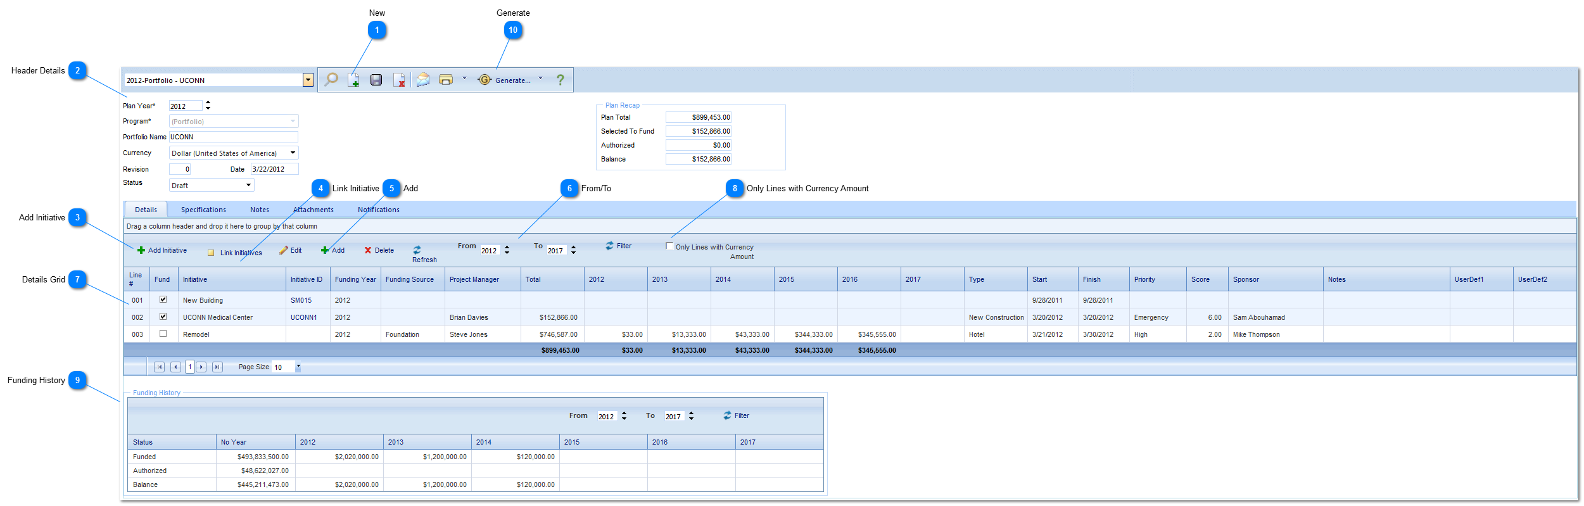The height and width of the screenshot is (506, 1584).
Task: Click Link Initiatives button
Action: pos(235,253)
